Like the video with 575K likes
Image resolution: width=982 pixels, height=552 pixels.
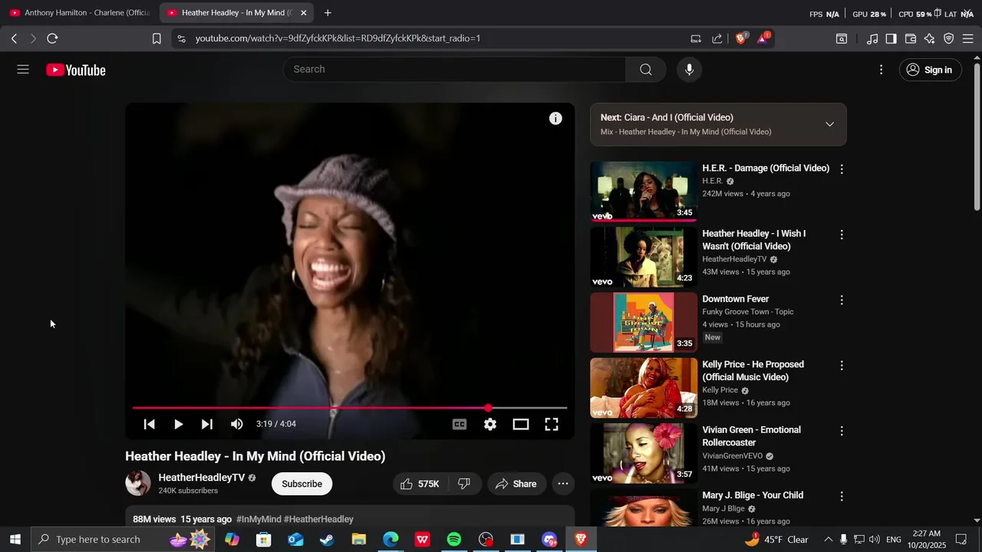pos(420,484)
